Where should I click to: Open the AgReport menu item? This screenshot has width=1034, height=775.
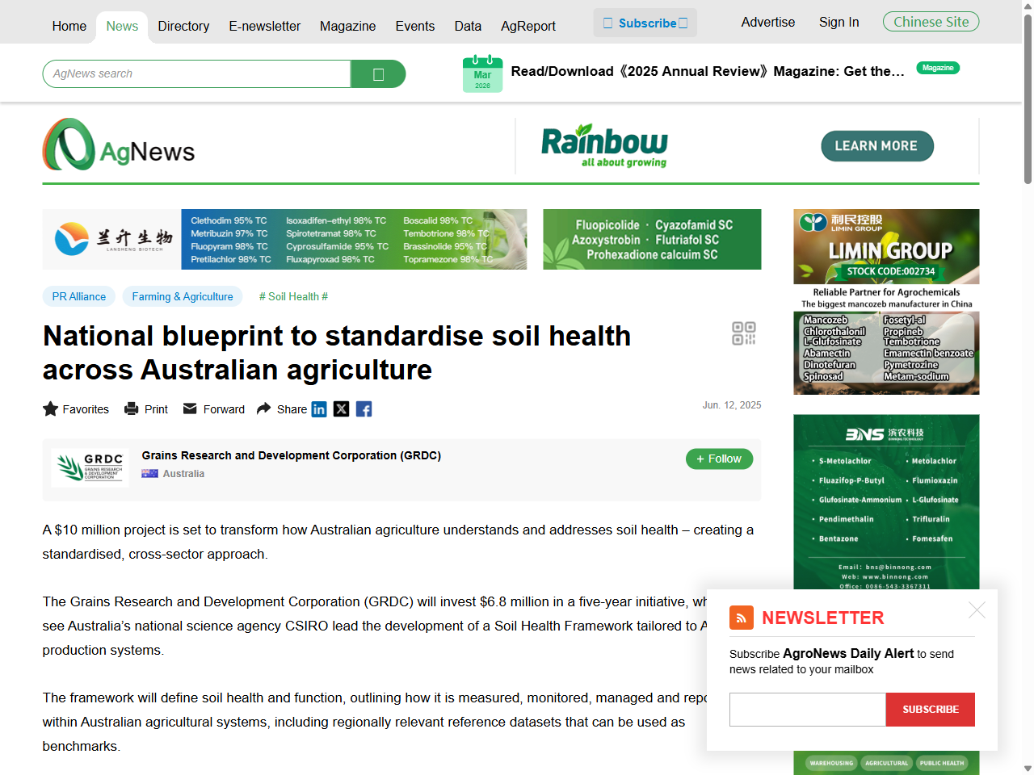[x=528, y=26]
